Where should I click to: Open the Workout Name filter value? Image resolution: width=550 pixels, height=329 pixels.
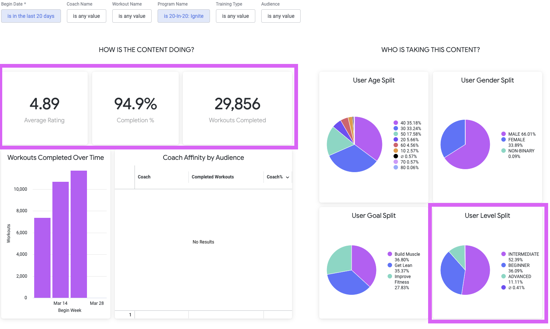coord(132,16)
